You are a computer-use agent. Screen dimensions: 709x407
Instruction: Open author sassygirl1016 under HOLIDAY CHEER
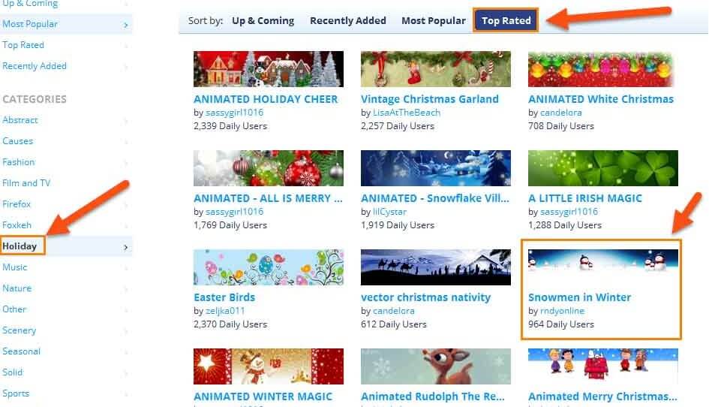tap(234, 113)
